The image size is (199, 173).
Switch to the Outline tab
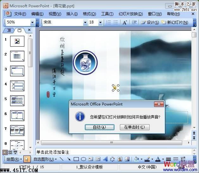9,30
